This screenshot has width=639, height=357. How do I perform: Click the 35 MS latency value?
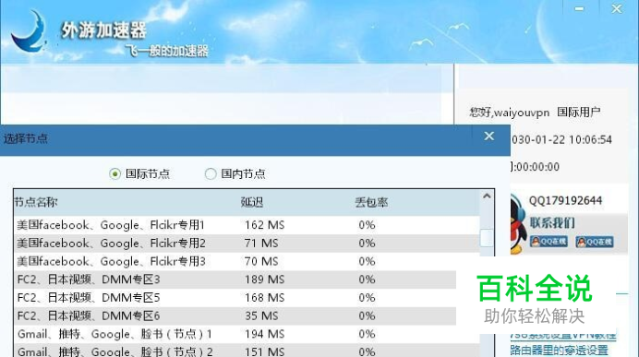[261, 315]
